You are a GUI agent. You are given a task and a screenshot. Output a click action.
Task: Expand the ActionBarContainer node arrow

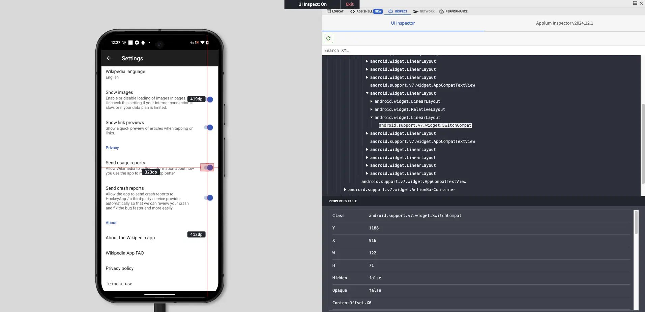pos(345,190)
